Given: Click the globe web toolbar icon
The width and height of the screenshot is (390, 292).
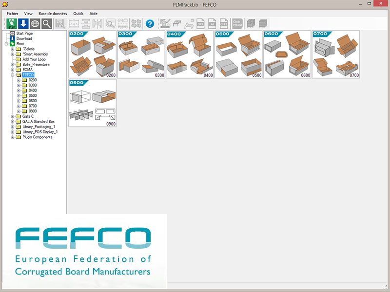Looking at the screenshot, I should click(x=35, y=23).
